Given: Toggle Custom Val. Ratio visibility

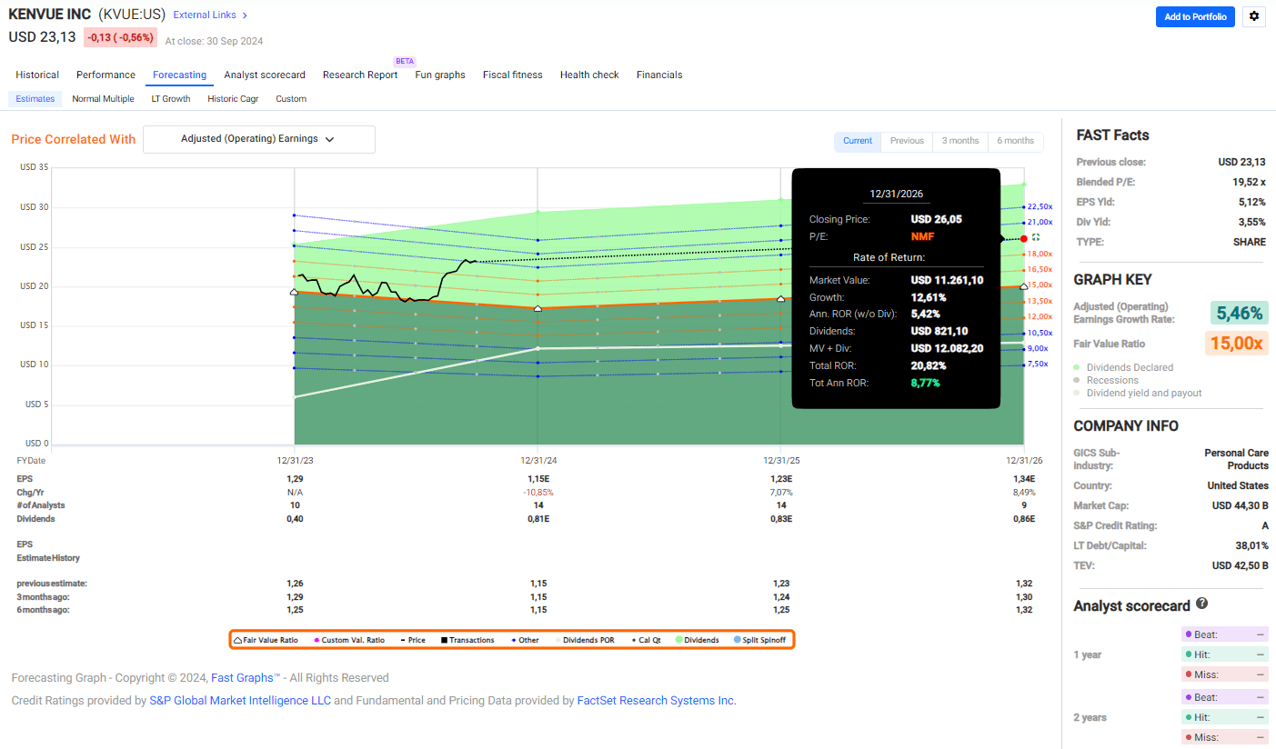Looking at the screenshot, I should tap(316, 639).
